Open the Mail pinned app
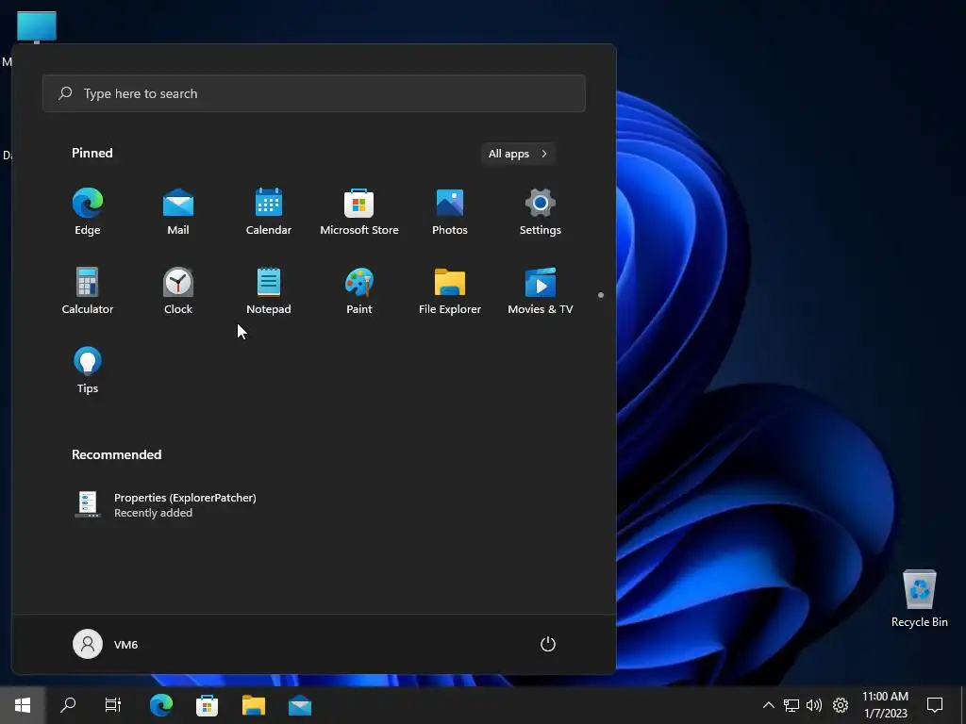 178,212
